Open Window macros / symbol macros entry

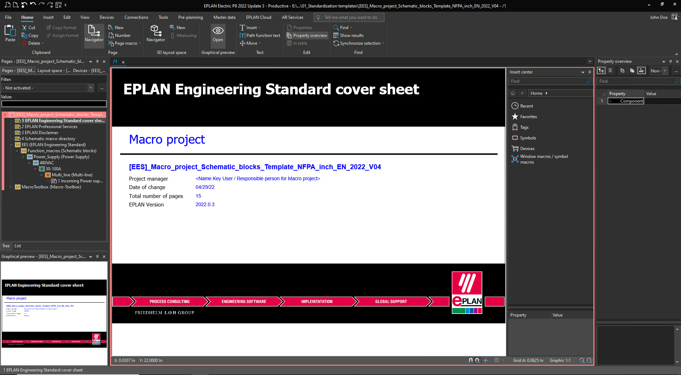click(x=544, y=159)
